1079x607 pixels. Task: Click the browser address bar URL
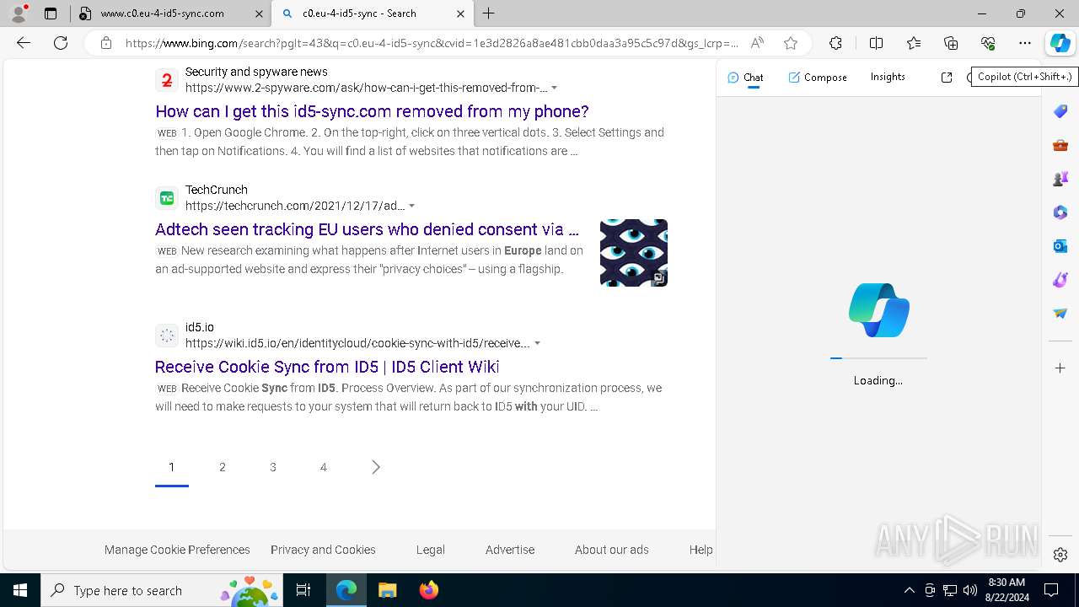pos(432,43)
